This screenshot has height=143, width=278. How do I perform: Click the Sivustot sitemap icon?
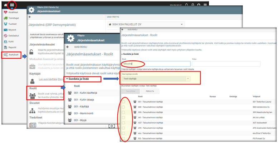click(x=33, y=110)
